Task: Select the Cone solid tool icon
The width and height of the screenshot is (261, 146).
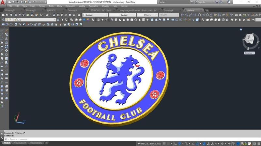Action: tap(124, 20)
